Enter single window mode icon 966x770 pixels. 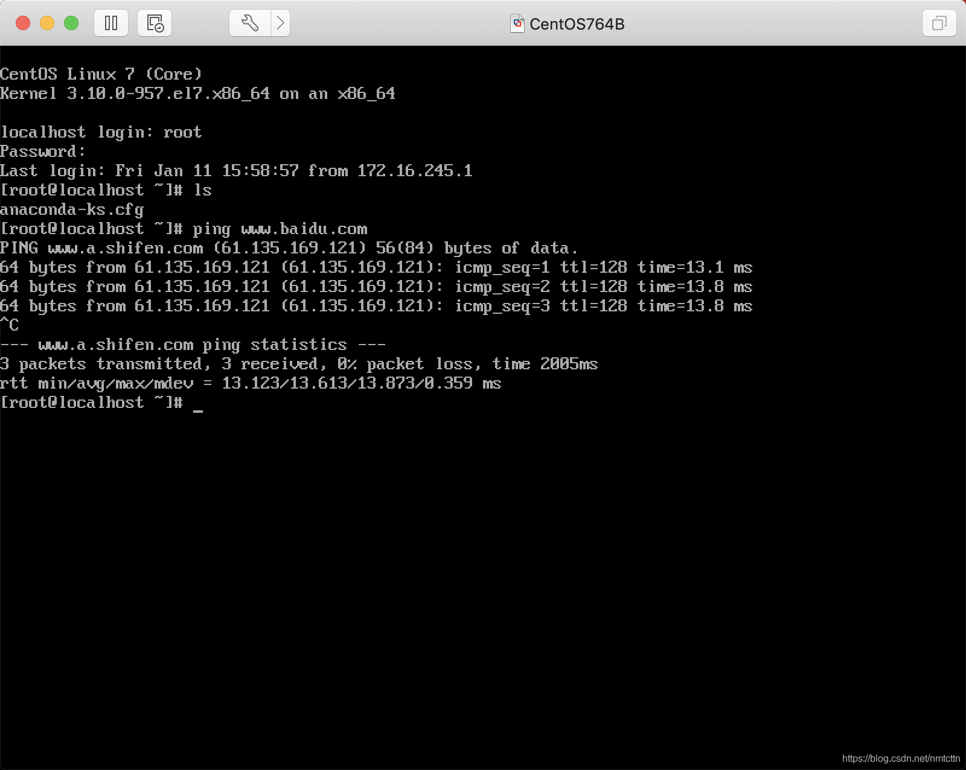tap(939, 24)
